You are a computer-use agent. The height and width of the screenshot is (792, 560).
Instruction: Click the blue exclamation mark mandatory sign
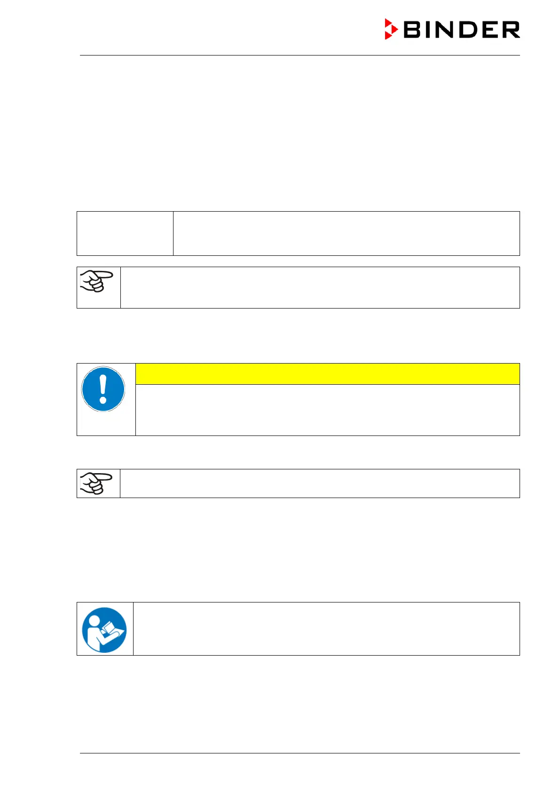[103, 389]
